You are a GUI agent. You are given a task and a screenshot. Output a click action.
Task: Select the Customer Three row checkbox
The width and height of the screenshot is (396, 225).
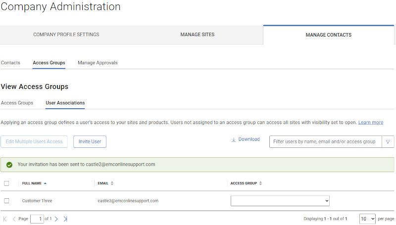[x=6, y=201]
